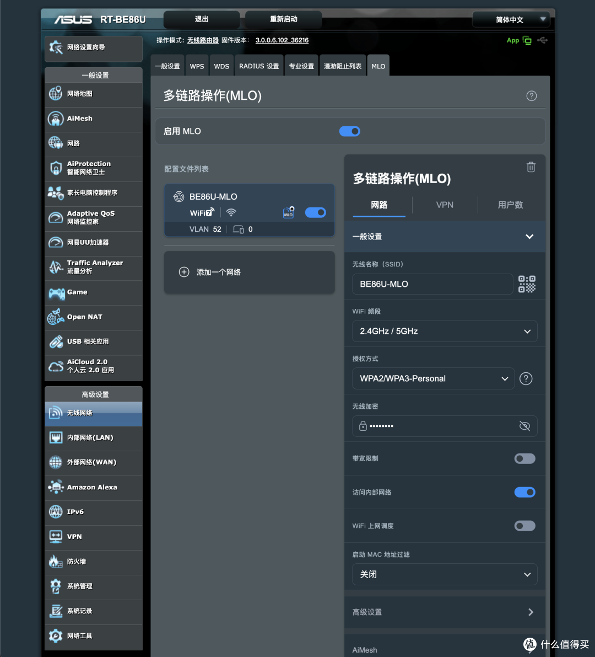Open the MAC address filter dropdown
595x657 pixels.
(x=445, y=574)
